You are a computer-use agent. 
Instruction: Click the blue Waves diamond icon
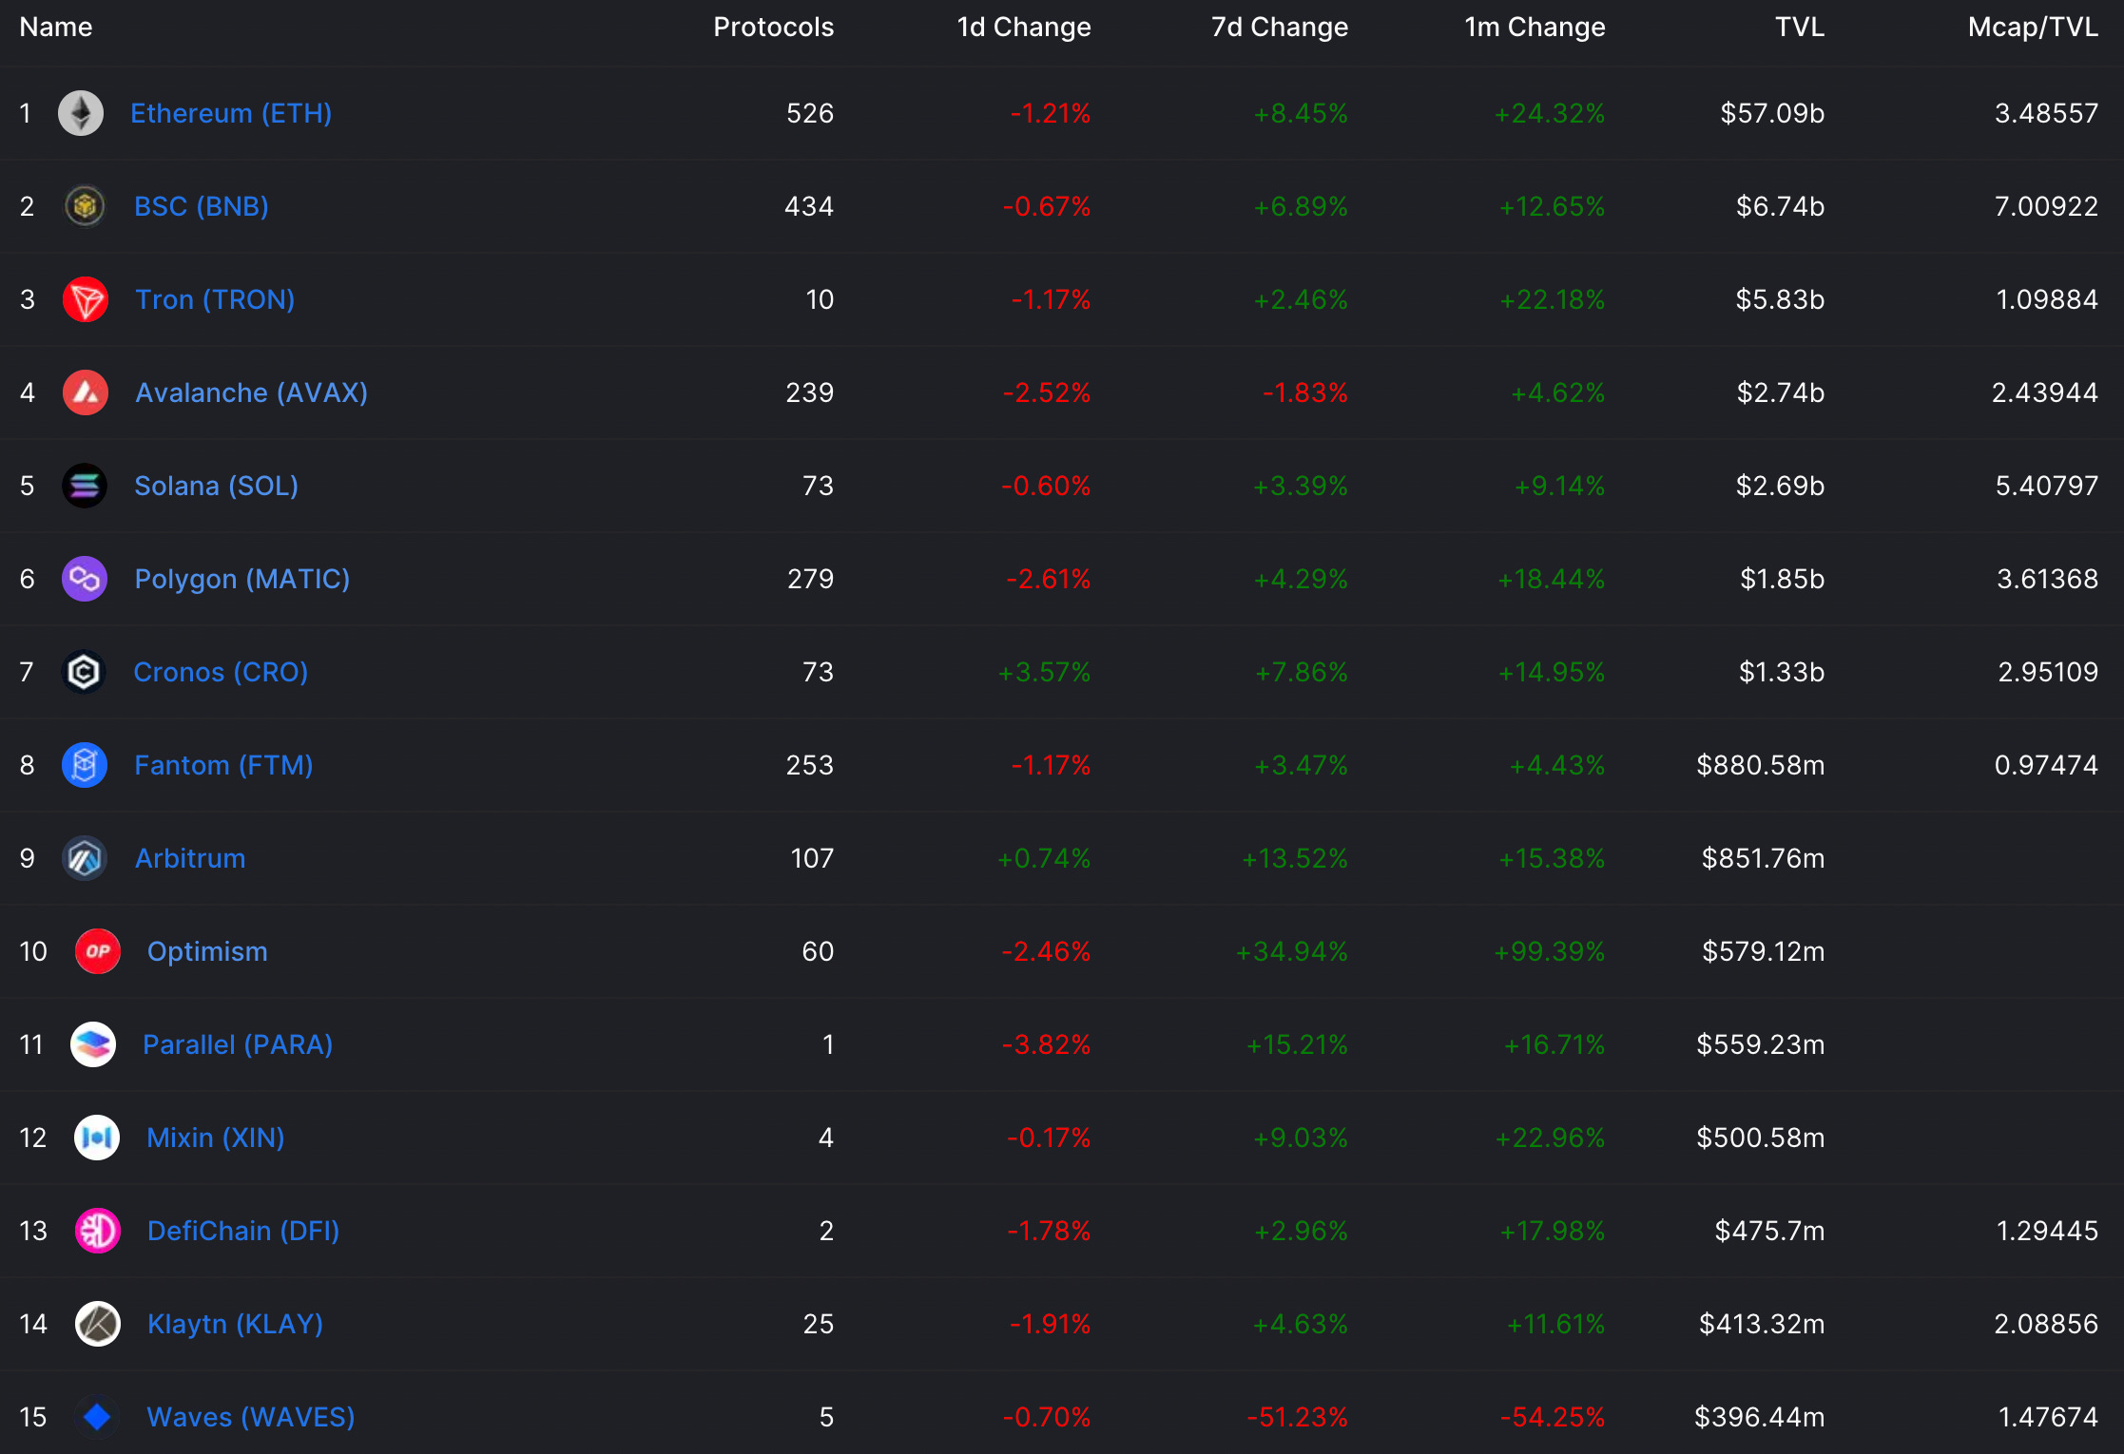click(97, 1417)
